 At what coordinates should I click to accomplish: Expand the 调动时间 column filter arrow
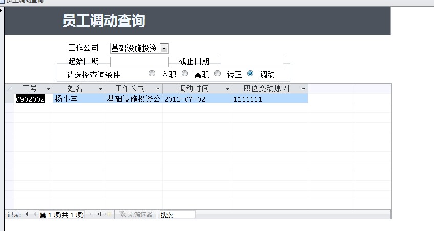click(x=228, y=89)
